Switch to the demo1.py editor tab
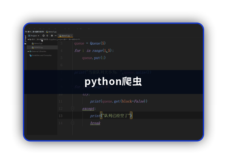 coord(66,35)
